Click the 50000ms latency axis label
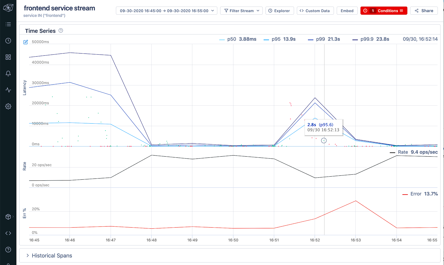 (40, 42)
